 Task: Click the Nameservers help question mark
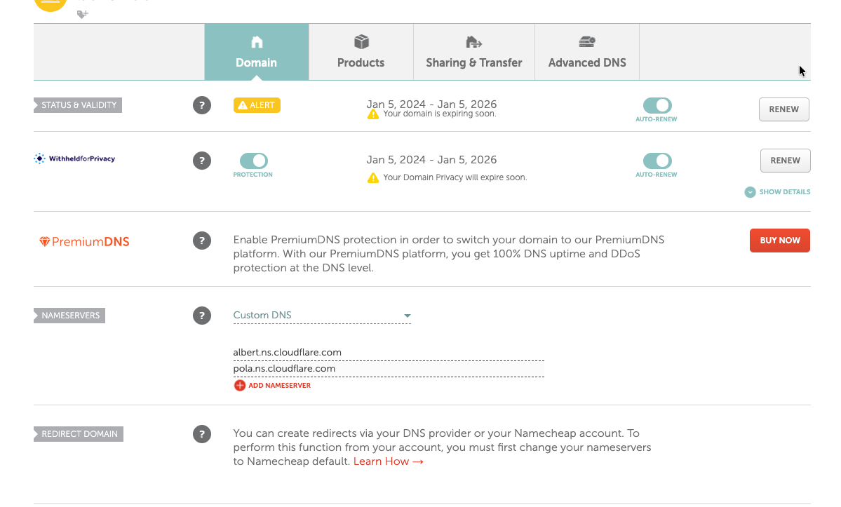pyautogui.click(x=202, y=315)
